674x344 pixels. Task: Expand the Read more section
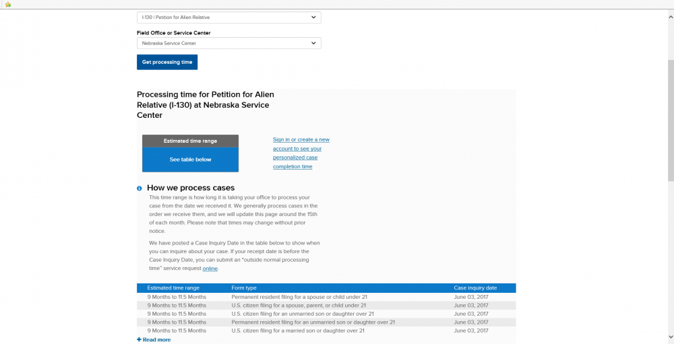[154, 340]
